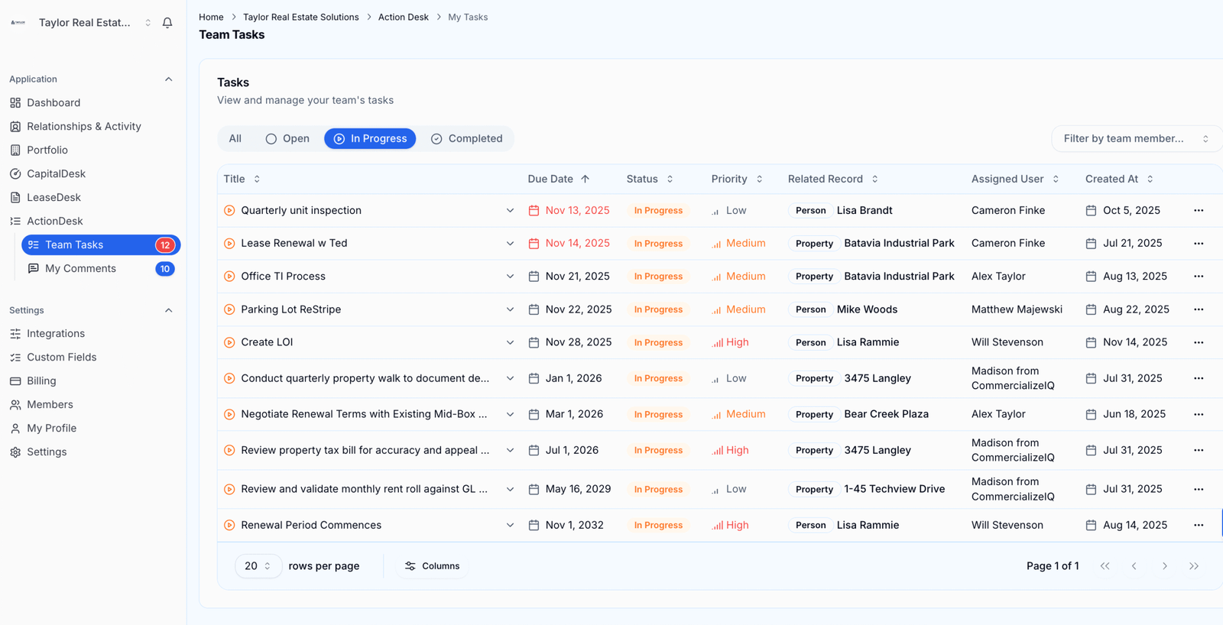
Task: Click the My Comments chat icon
Action: tap(34, 268)
